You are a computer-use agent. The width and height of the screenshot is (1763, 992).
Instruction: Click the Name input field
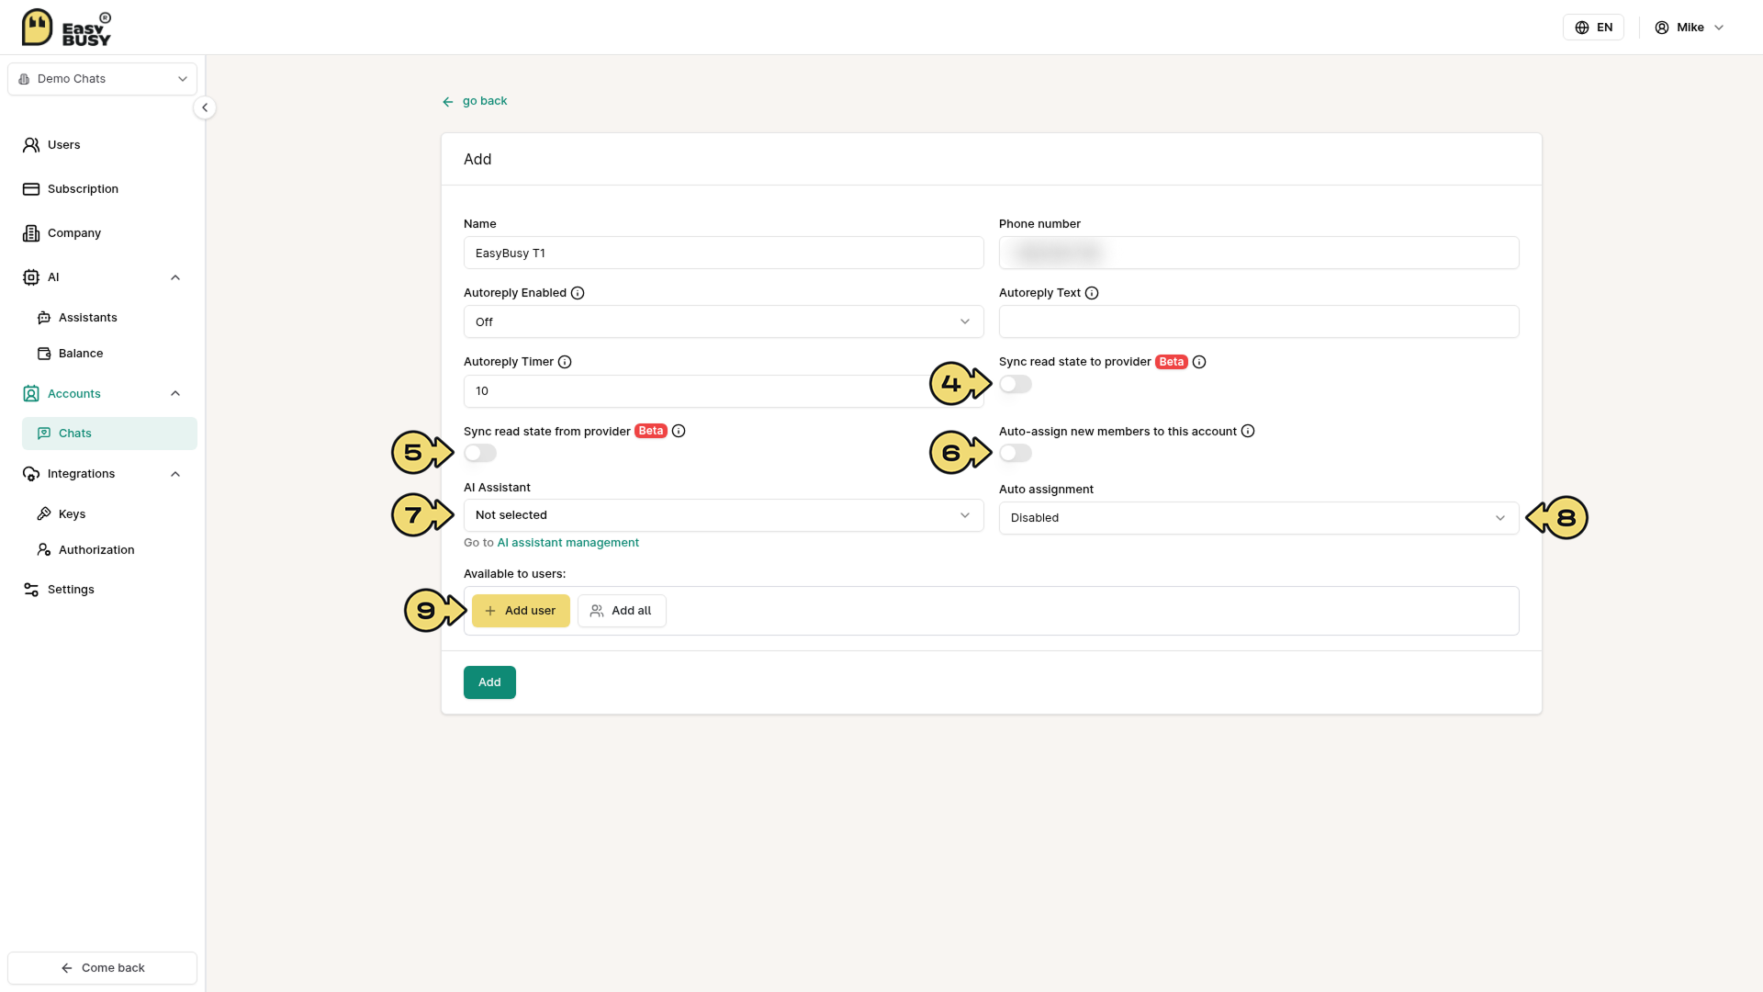(x=724, y=253)
